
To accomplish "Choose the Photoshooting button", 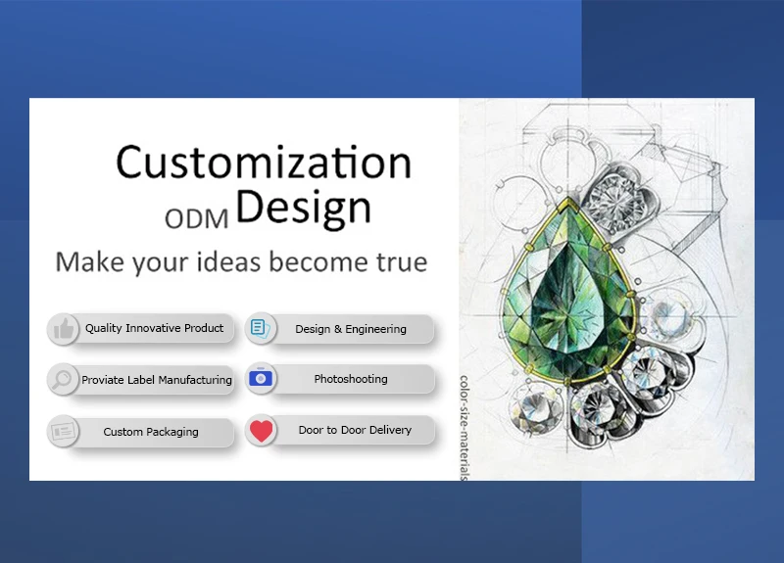I will [x=340, y=379].
